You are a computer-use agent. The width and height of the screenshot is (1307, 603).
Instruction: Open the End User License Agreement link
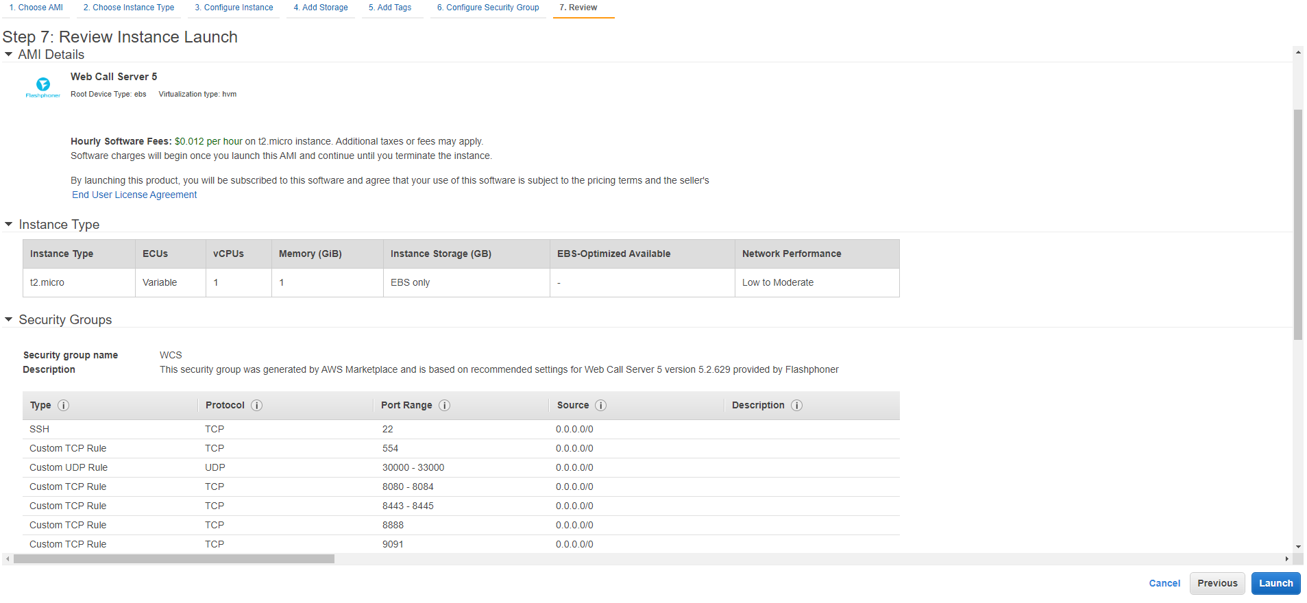(x=134, y=195)
